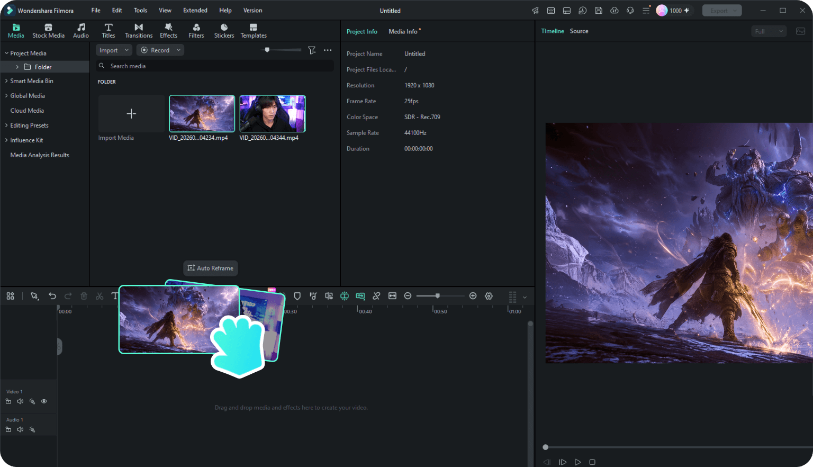Click the scopes waveform icon in preview
Screen dimensions: 813x467
point(800,31)
